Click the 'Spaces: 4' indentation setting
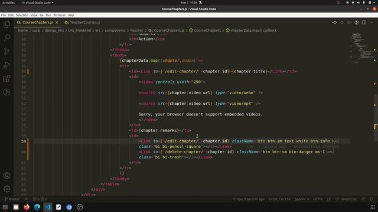This screenshot has width=378, height=212. coord(302,199)
